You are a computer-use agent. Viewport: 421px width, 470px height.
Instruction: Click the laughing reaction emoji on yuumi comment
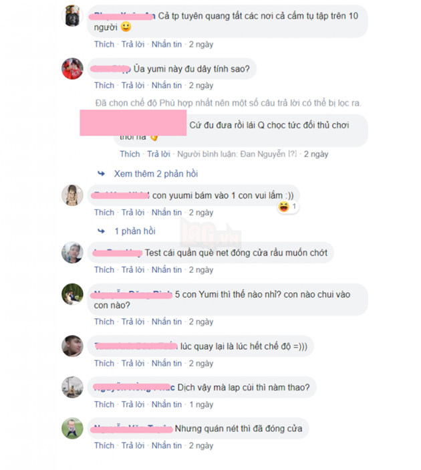pos(283,207)
